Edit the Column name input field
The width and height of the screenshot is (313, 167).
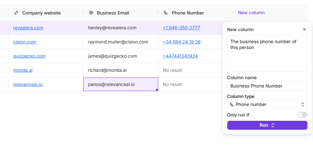tap(267, 86)
